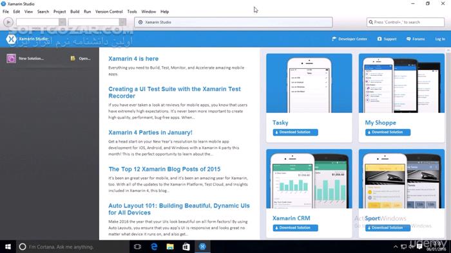Click the Xamarin Studio status bar field
The height and width of the screenshot is (253, 451).
[x=233, y=22]
